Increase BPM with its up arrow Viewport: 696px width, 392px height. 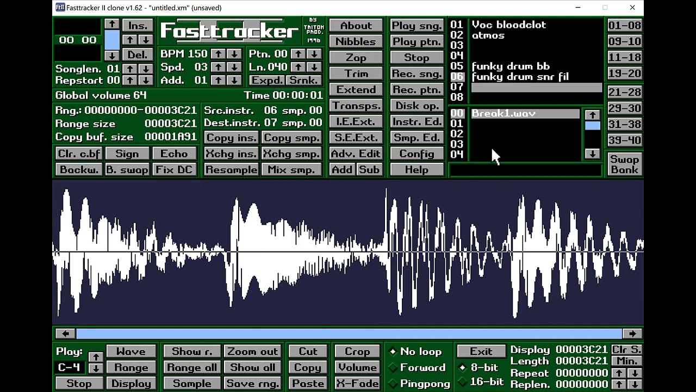218,54
